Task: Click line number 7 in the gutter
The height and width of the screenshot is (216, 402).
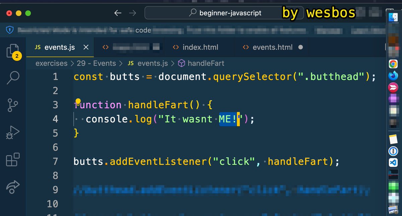Action: [x=55, y=162]
